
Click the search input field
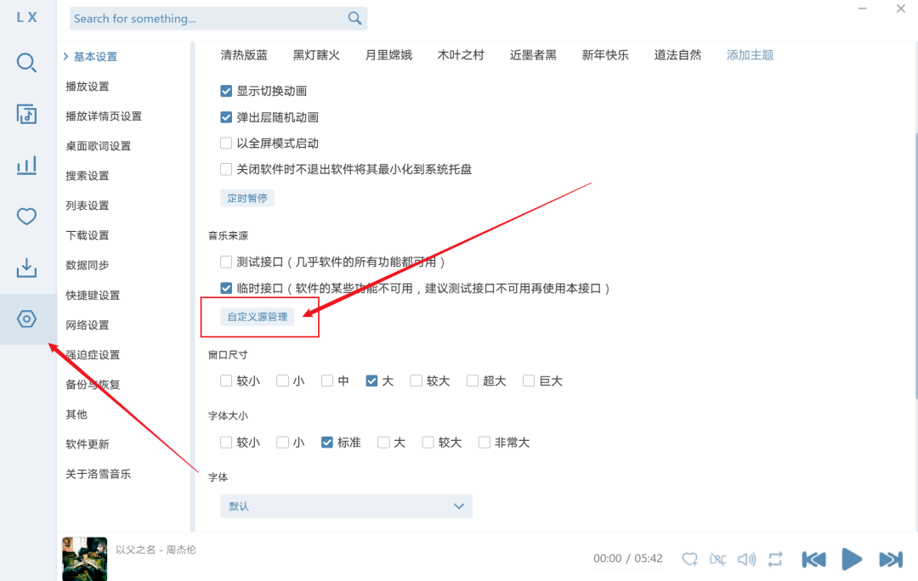pos(208,19)
